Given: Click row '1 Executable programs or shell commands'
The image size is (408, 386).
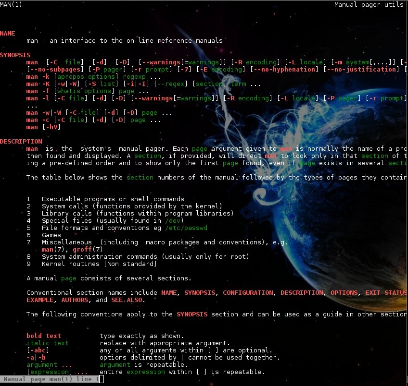Looking at the screenshot, I should [x=105, y=199].
